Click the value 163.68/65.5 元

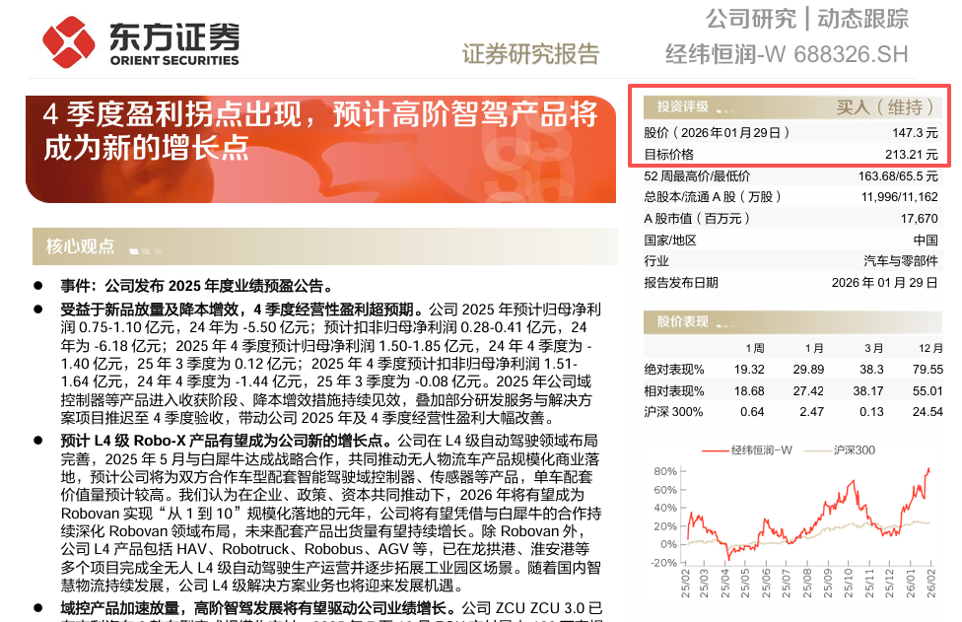pos(898,176)
